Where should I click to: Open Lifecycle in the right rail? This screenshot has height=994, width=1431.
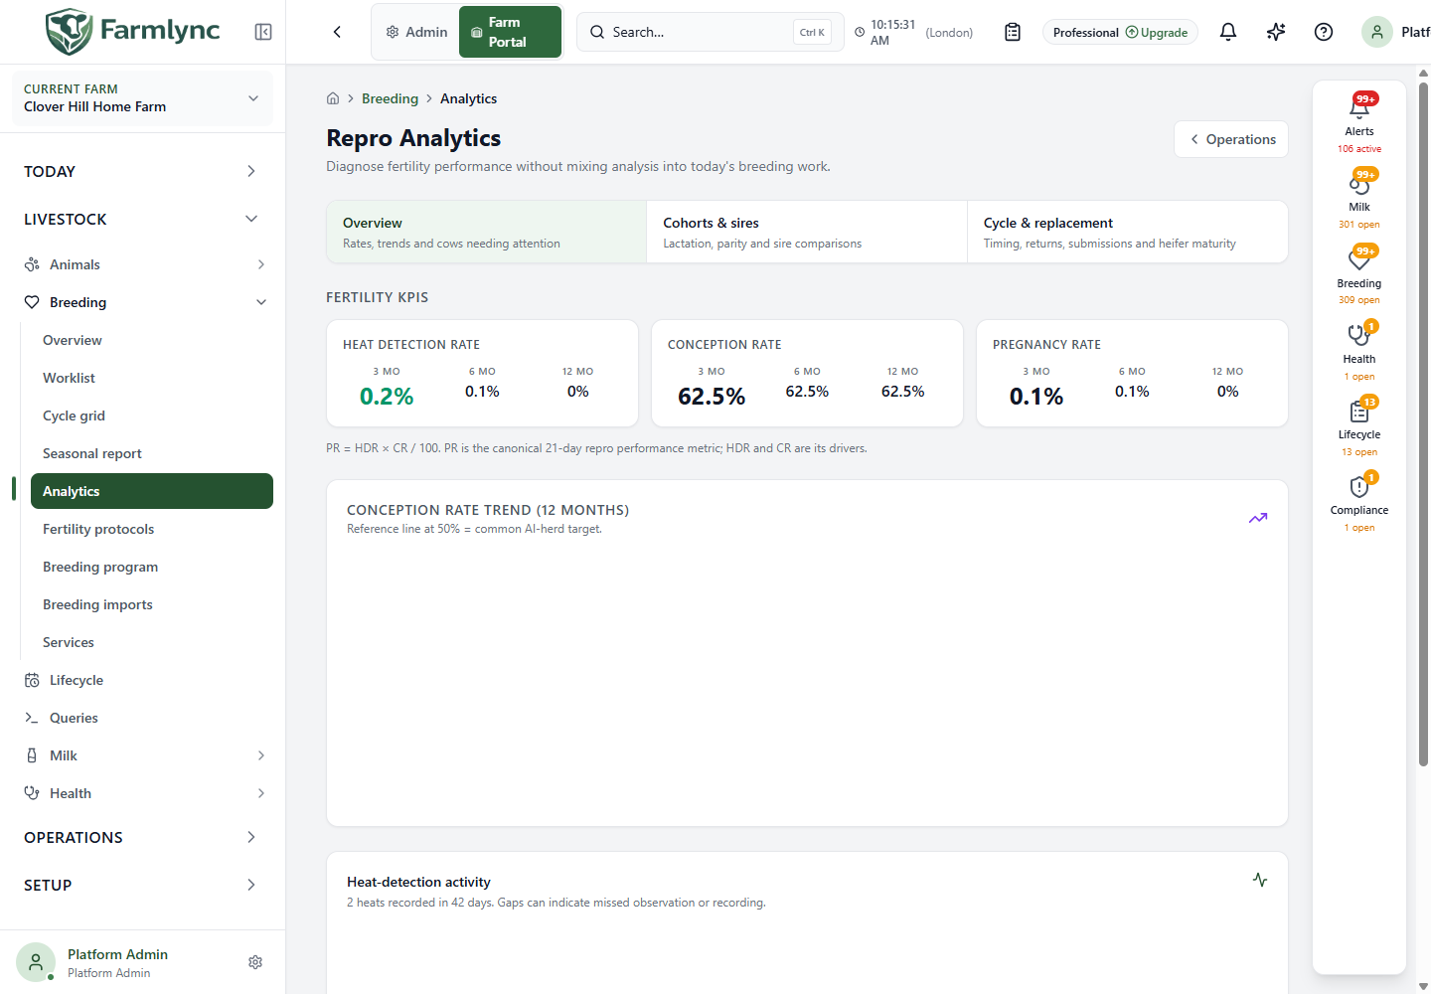pyautogui.click(x=1359, y=425)
